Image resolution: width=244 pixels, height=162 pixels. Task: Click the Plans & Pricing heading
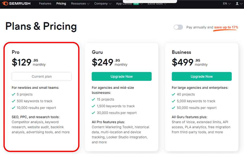[41, 26]
